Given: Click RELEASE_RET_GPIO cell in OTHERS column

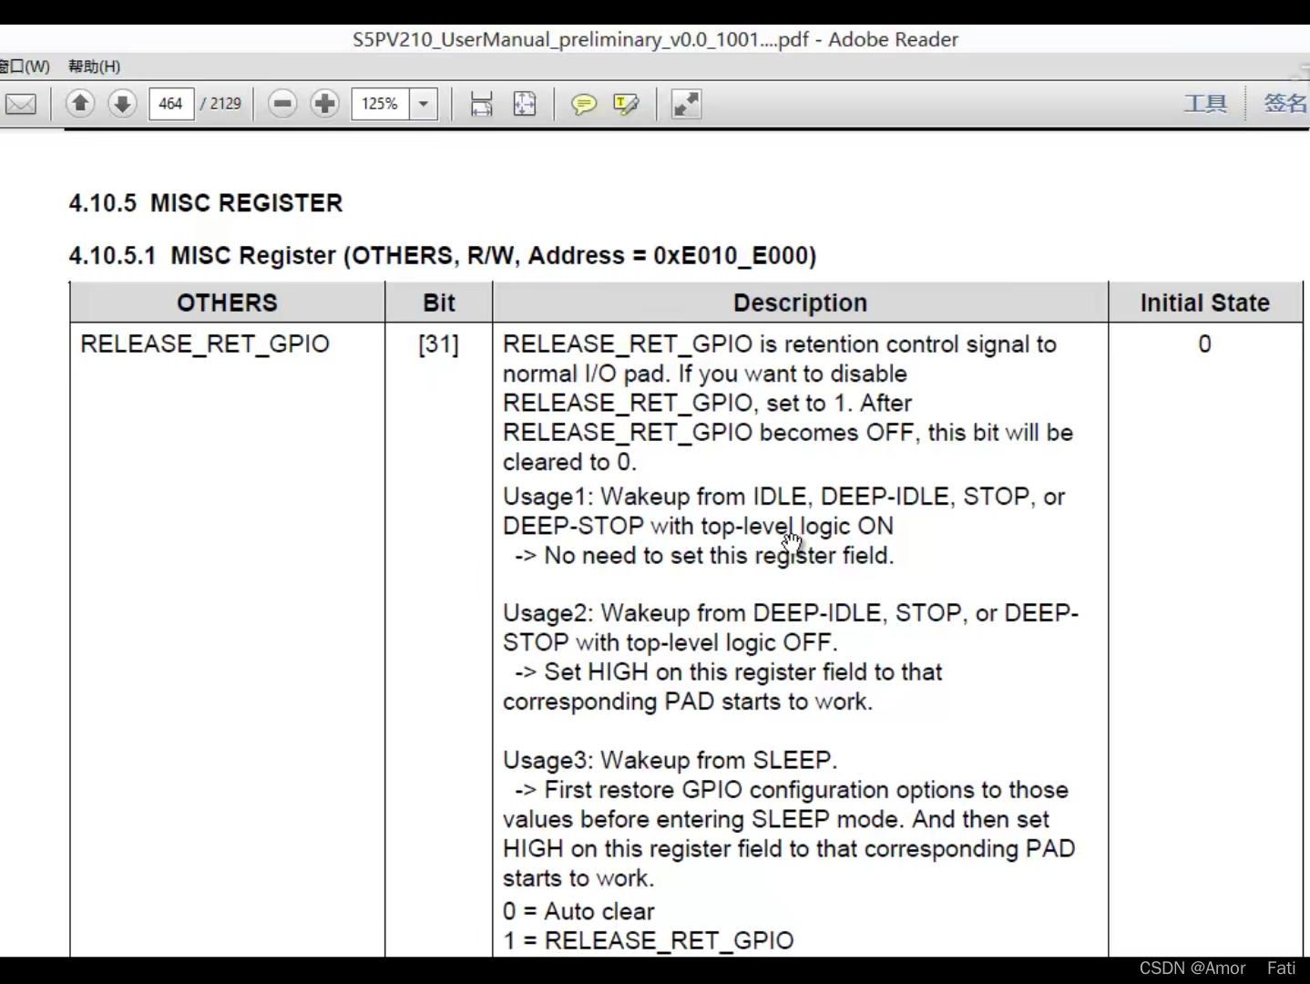Looking at the screenshot, I should point(205,344).
